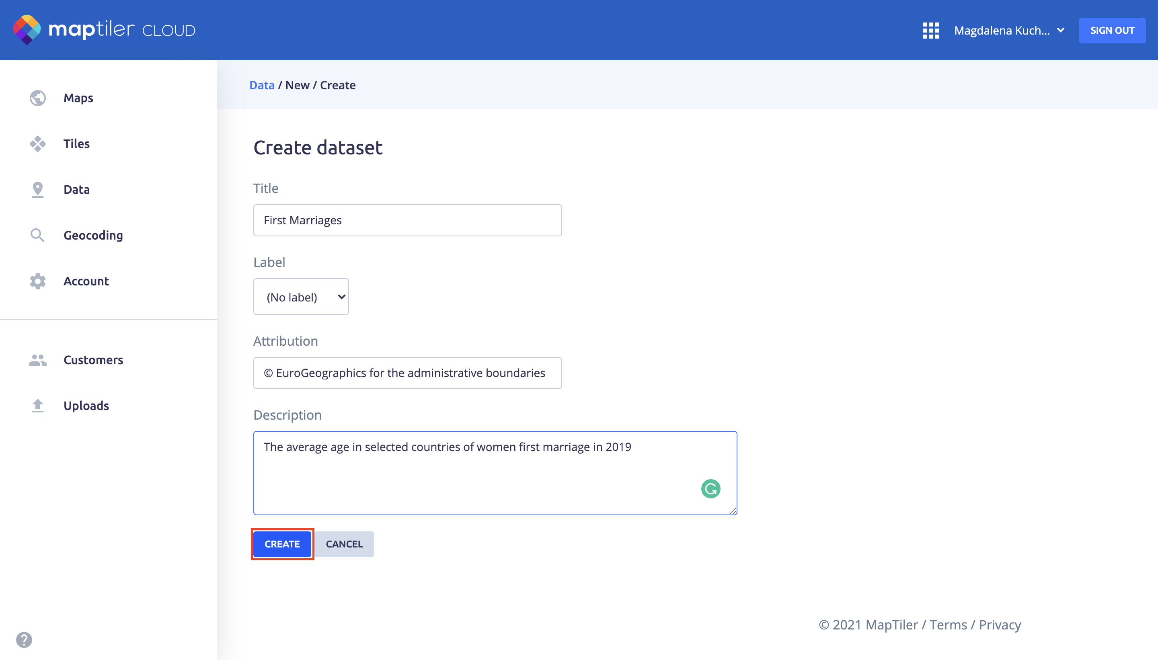1158x660 pixels.
Task: Click the Account gear icon
Action: pos(38,281)
